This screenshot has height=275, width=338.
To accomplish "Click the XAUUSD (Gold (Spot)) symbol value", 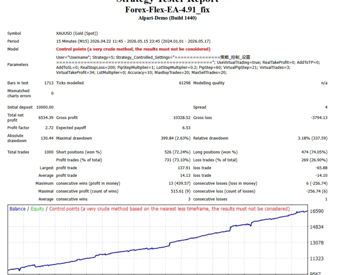I will [77, 33].
